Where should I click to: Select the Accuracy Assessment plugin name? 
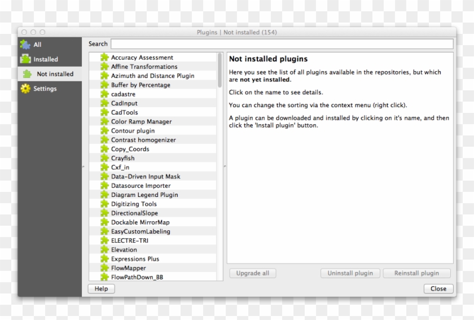(142, 57)
